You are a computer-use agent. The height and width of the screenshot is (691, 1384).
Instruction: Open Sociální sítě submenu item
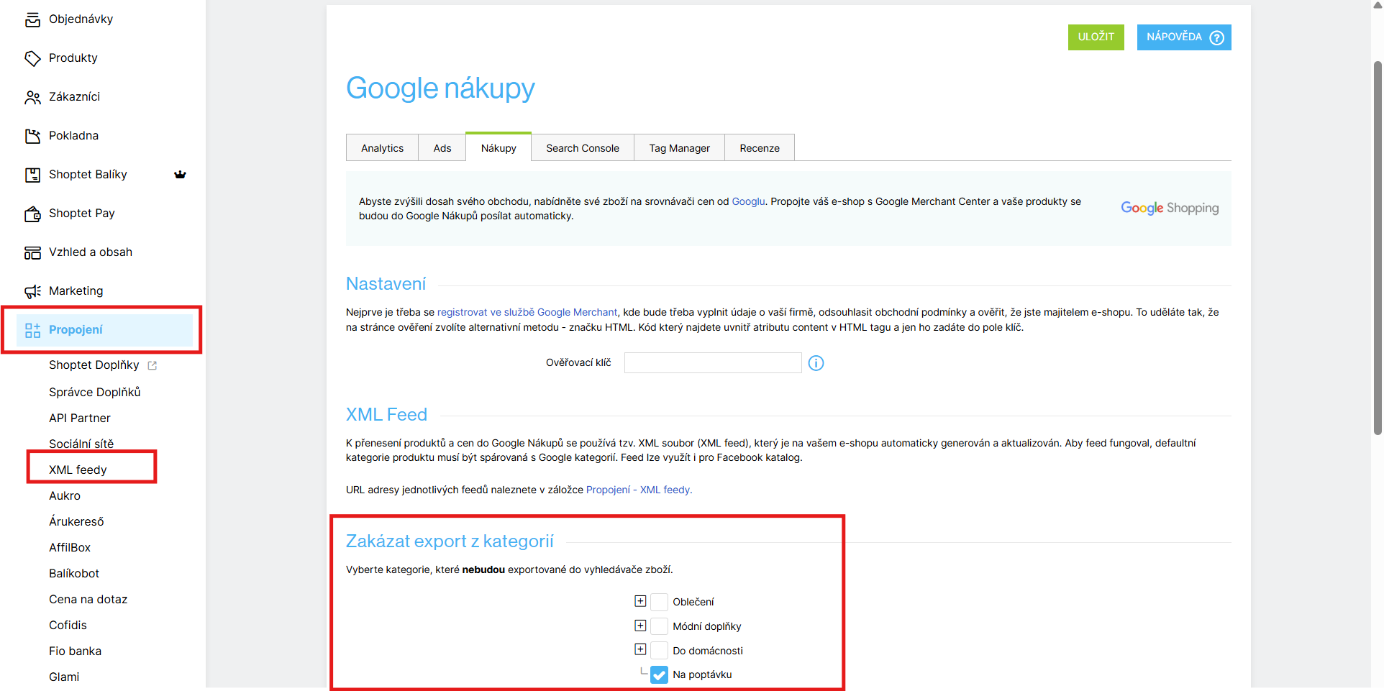(81, 444)
